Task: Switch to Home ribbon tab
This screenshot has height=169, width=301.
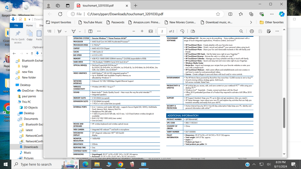Action: [x=29, y=26]
